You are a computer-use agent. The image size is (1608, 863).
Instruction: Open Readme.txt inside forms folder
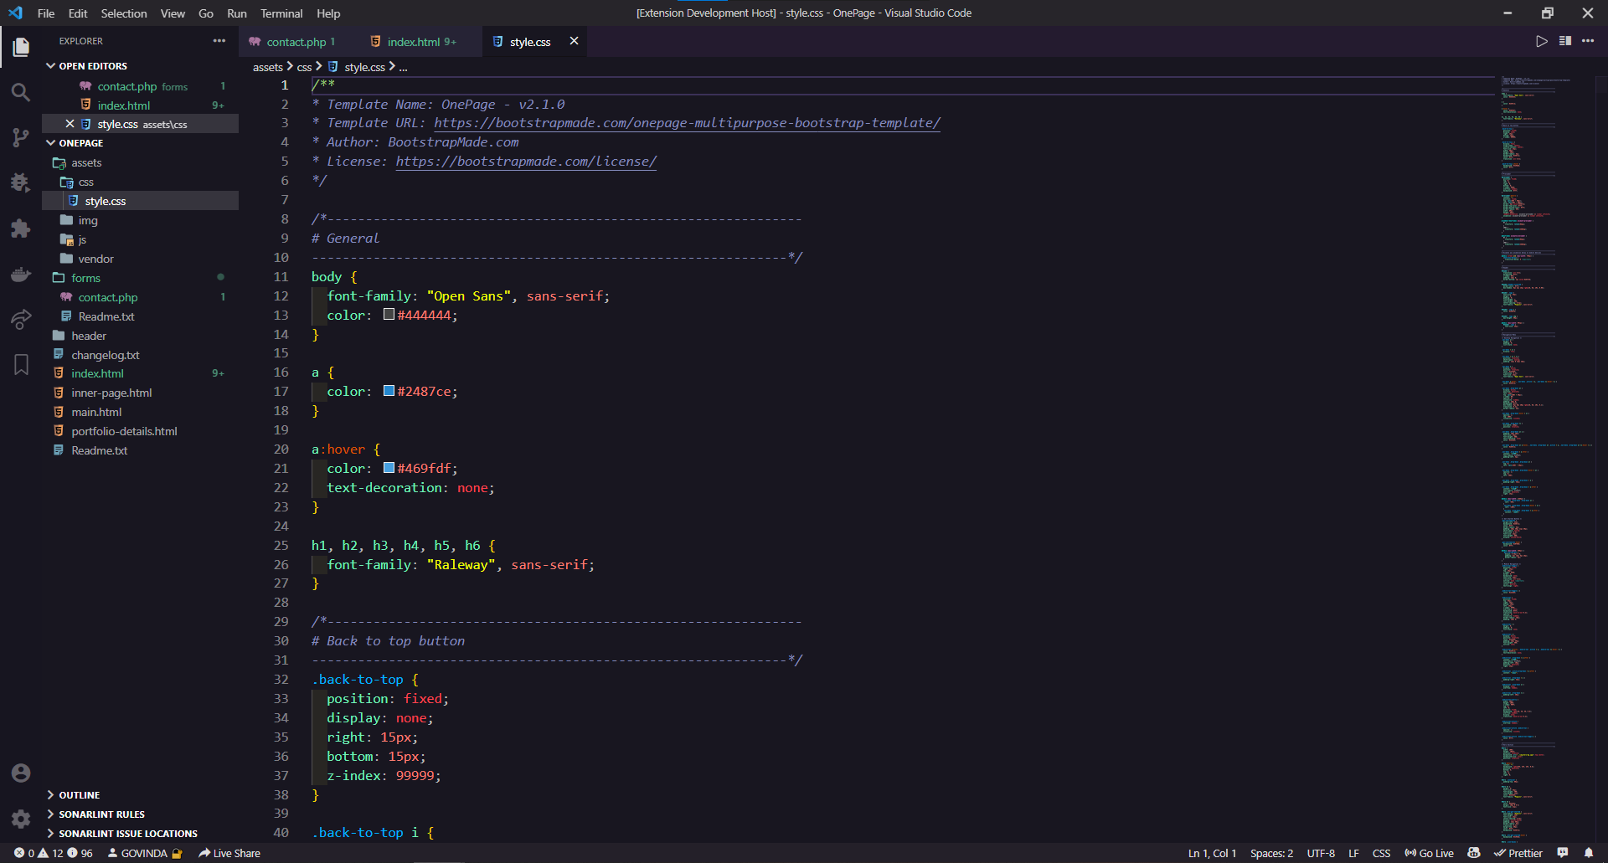click(x=141, y=316)
